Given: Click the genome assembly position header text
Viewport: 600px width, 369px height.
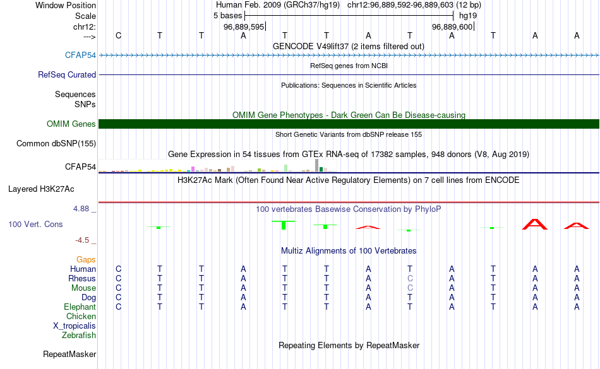Looking at the screenshot, I should point(349,5).
